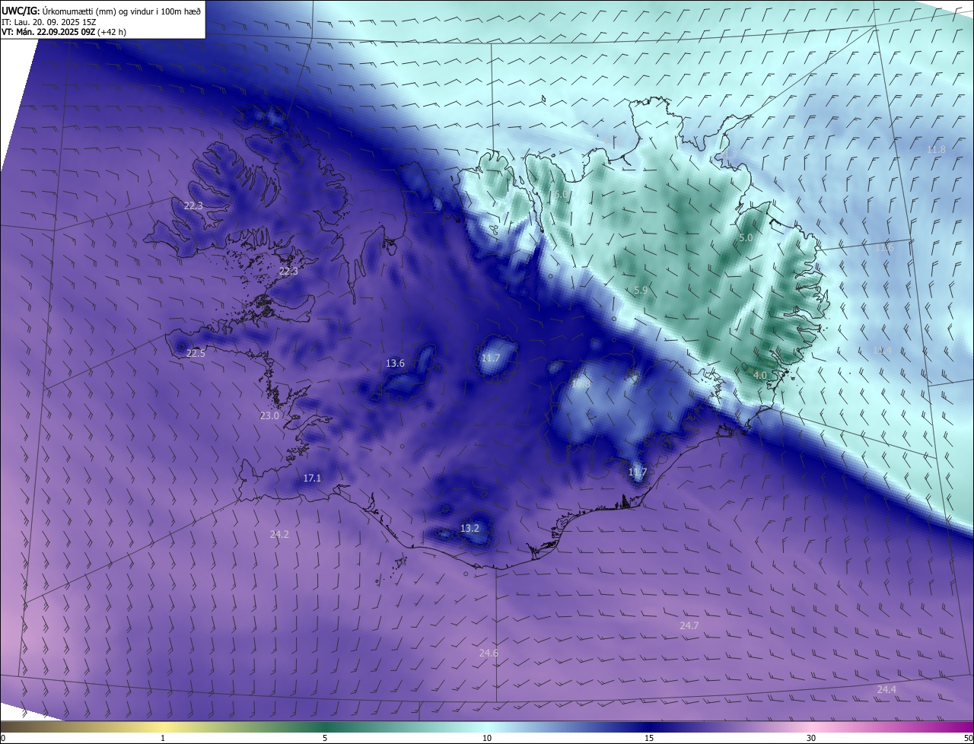
Task: Click the 24.6 value label over the sea
Action: (489, 653)
